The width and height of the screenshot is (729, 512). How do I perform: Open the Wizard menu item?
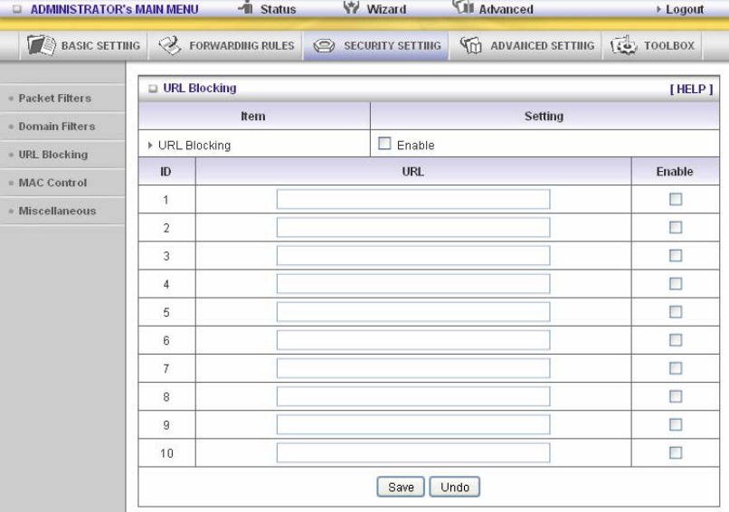[x=386, y=9]
